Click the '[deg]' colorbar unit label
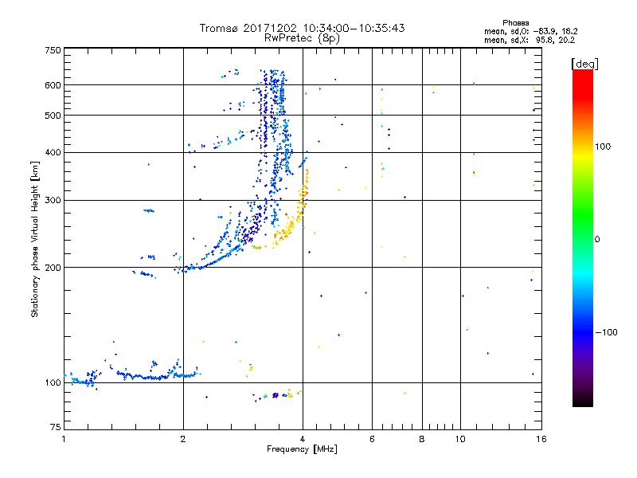This screenshot has height=478, width=637. pyautogui.click(x=584, y=64)
